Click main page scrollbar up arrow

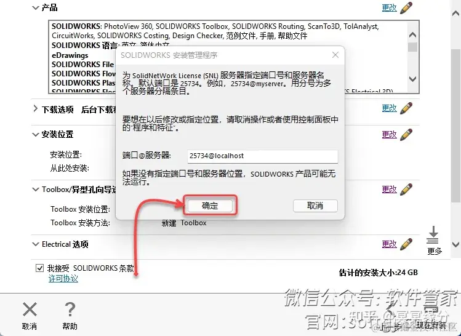455,13
